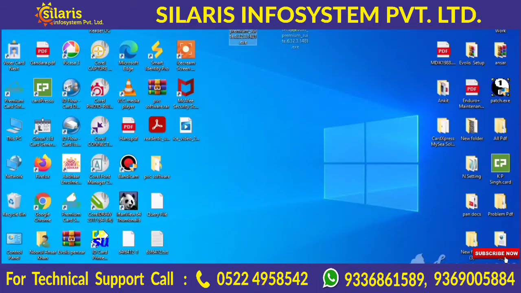The width and height of the screenshot is (521, 293).
Task: Open Ankit folder
Action: [x=443, y=91]
